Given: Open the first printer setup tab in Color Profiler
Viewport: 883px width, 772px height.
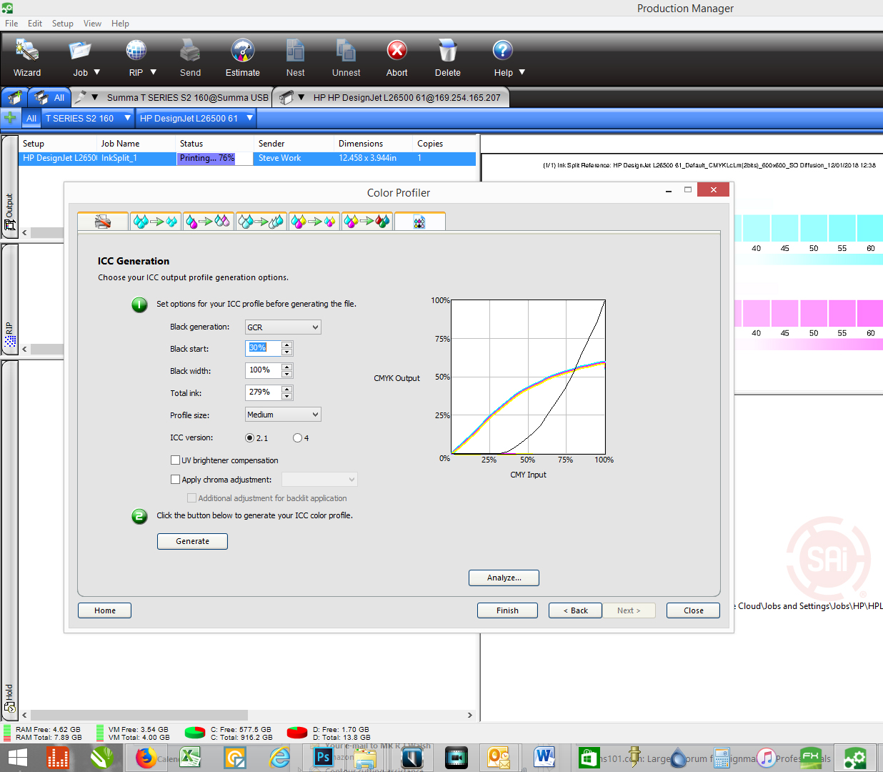Looking at the screenshot, I should pos(103,222).
